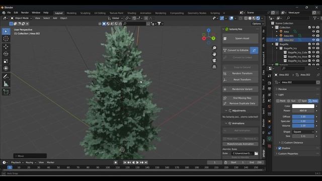Click the Blender logo menu icon
322x181 pixels.
point(4,13)
